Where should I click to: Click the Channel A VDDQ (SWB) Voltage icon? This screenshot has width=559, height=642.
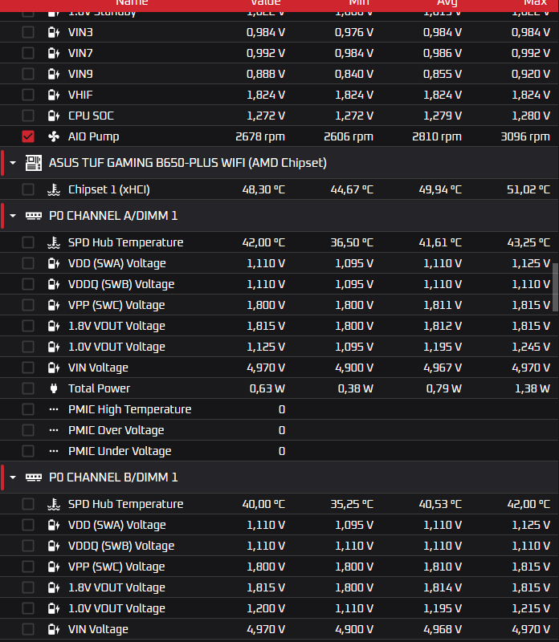click(54, 284)
